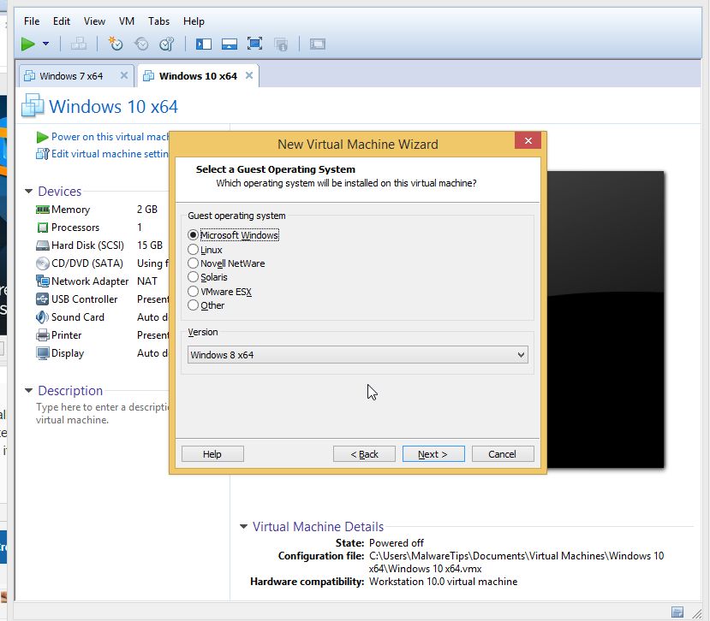Select the CD/DVD (SATA) device icon
Image resolution: width=710 pixels, height=621 pixels.
[x=43, y=263]
